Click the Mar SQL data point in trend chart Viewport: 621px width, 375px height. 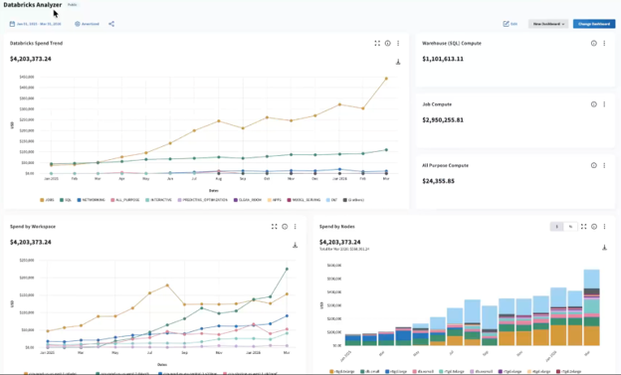pos(386,150)
